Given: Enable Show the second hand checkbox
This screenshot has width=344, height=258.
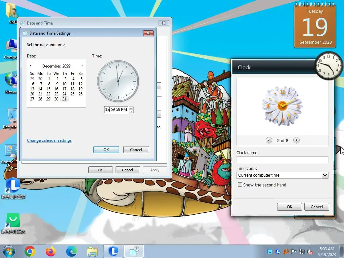Looking at the screenshot, I should click(240, 185).
